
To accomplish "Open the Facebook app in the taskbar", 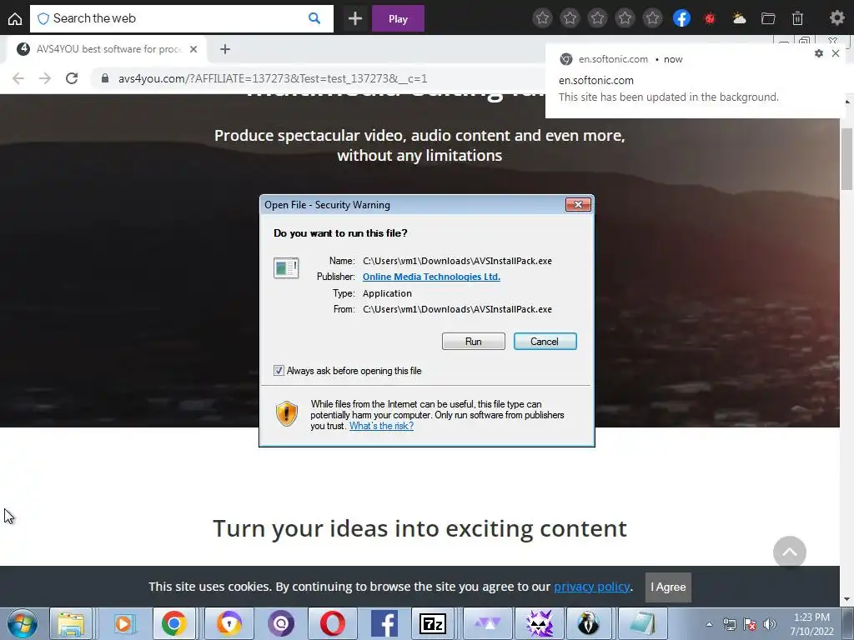I will (x=384, y=623).
